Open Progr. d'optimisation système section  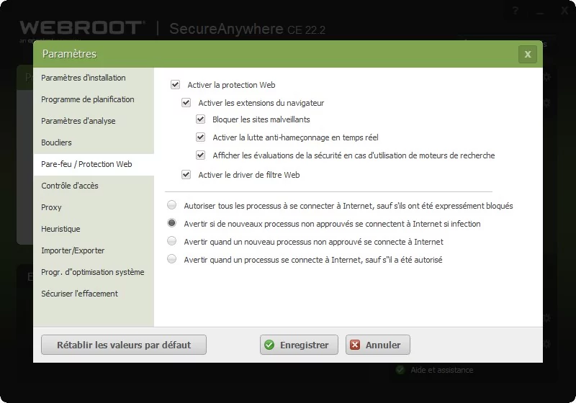(x=94, y=272)
